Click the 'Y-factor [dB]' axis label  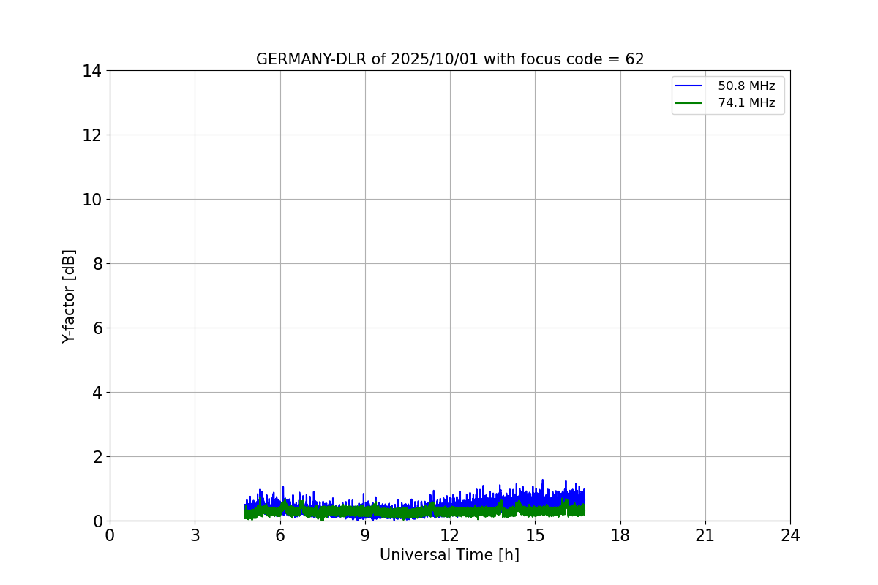coord(69,296)
